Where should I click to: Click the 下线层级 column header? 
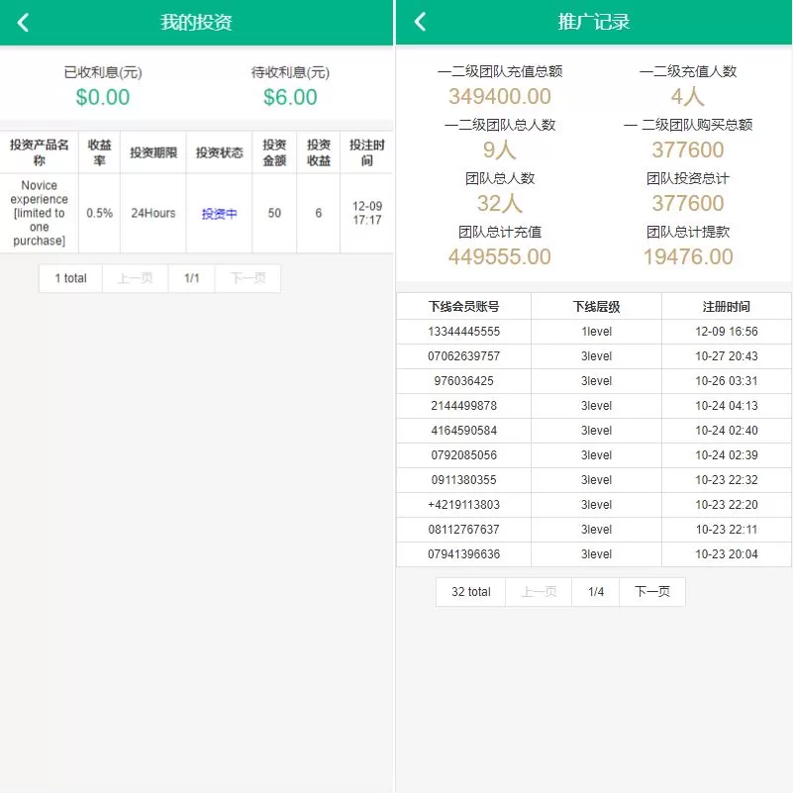tap(596, 307)
